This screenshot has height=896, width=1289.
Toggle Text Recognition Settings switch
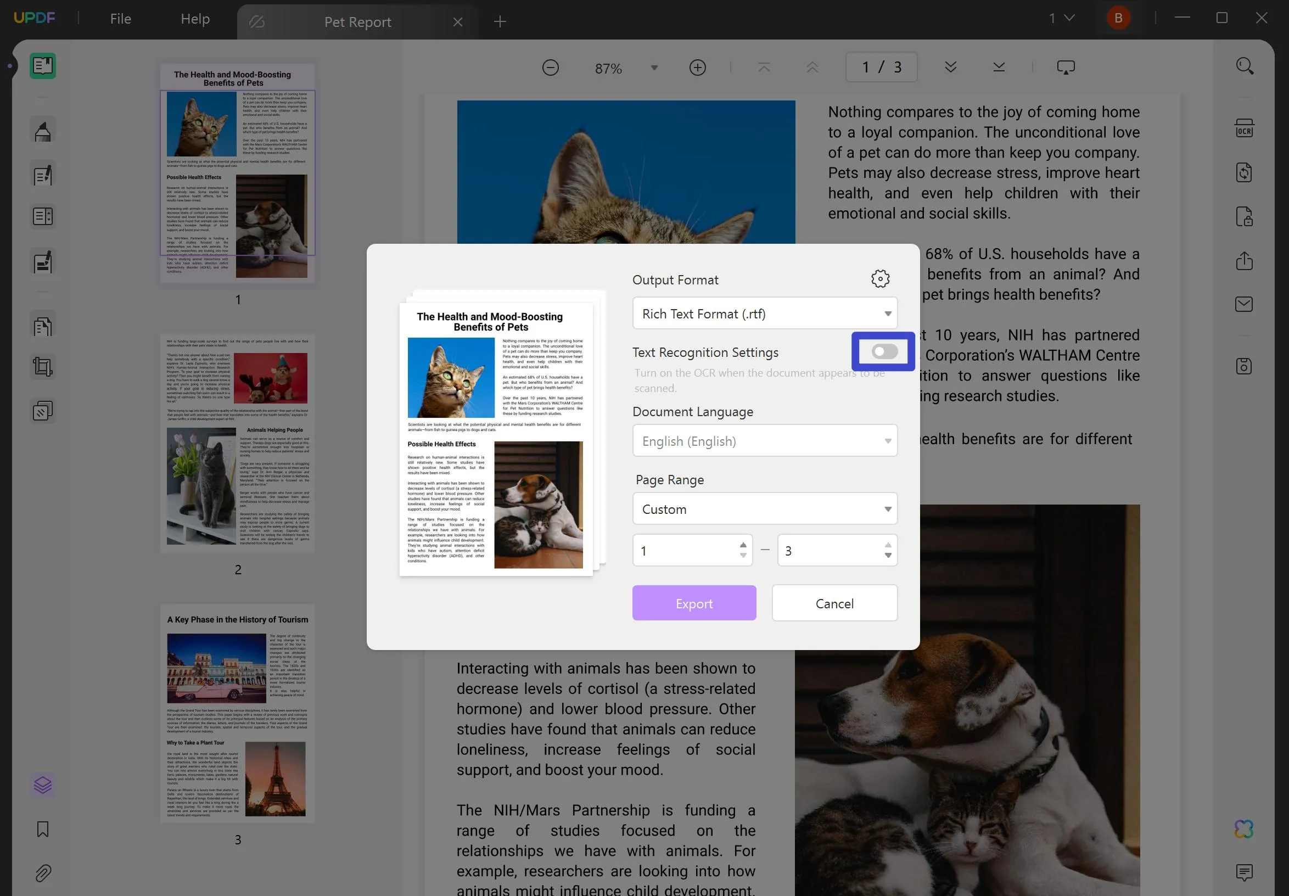pyautogui.click(x=884, y=351)
